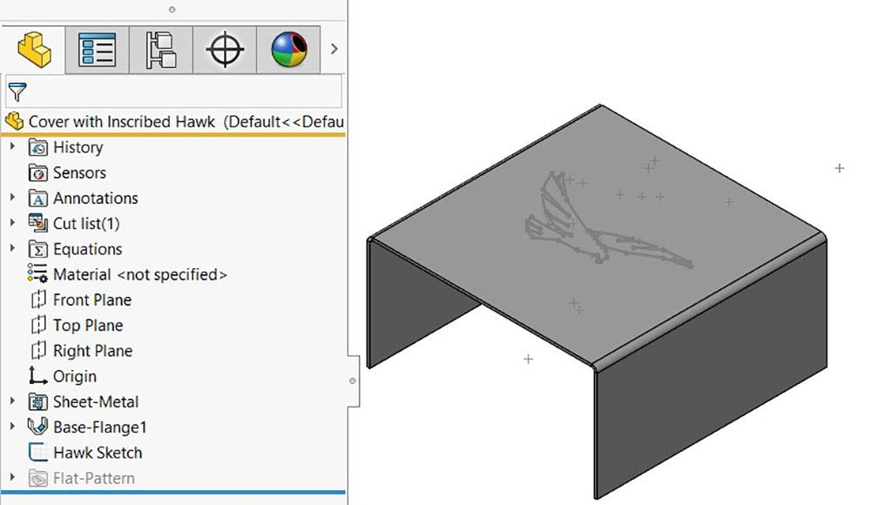Select the FeatureManager design tree tab icon
The width and height of the screenshot is (871, 505).
30,50
